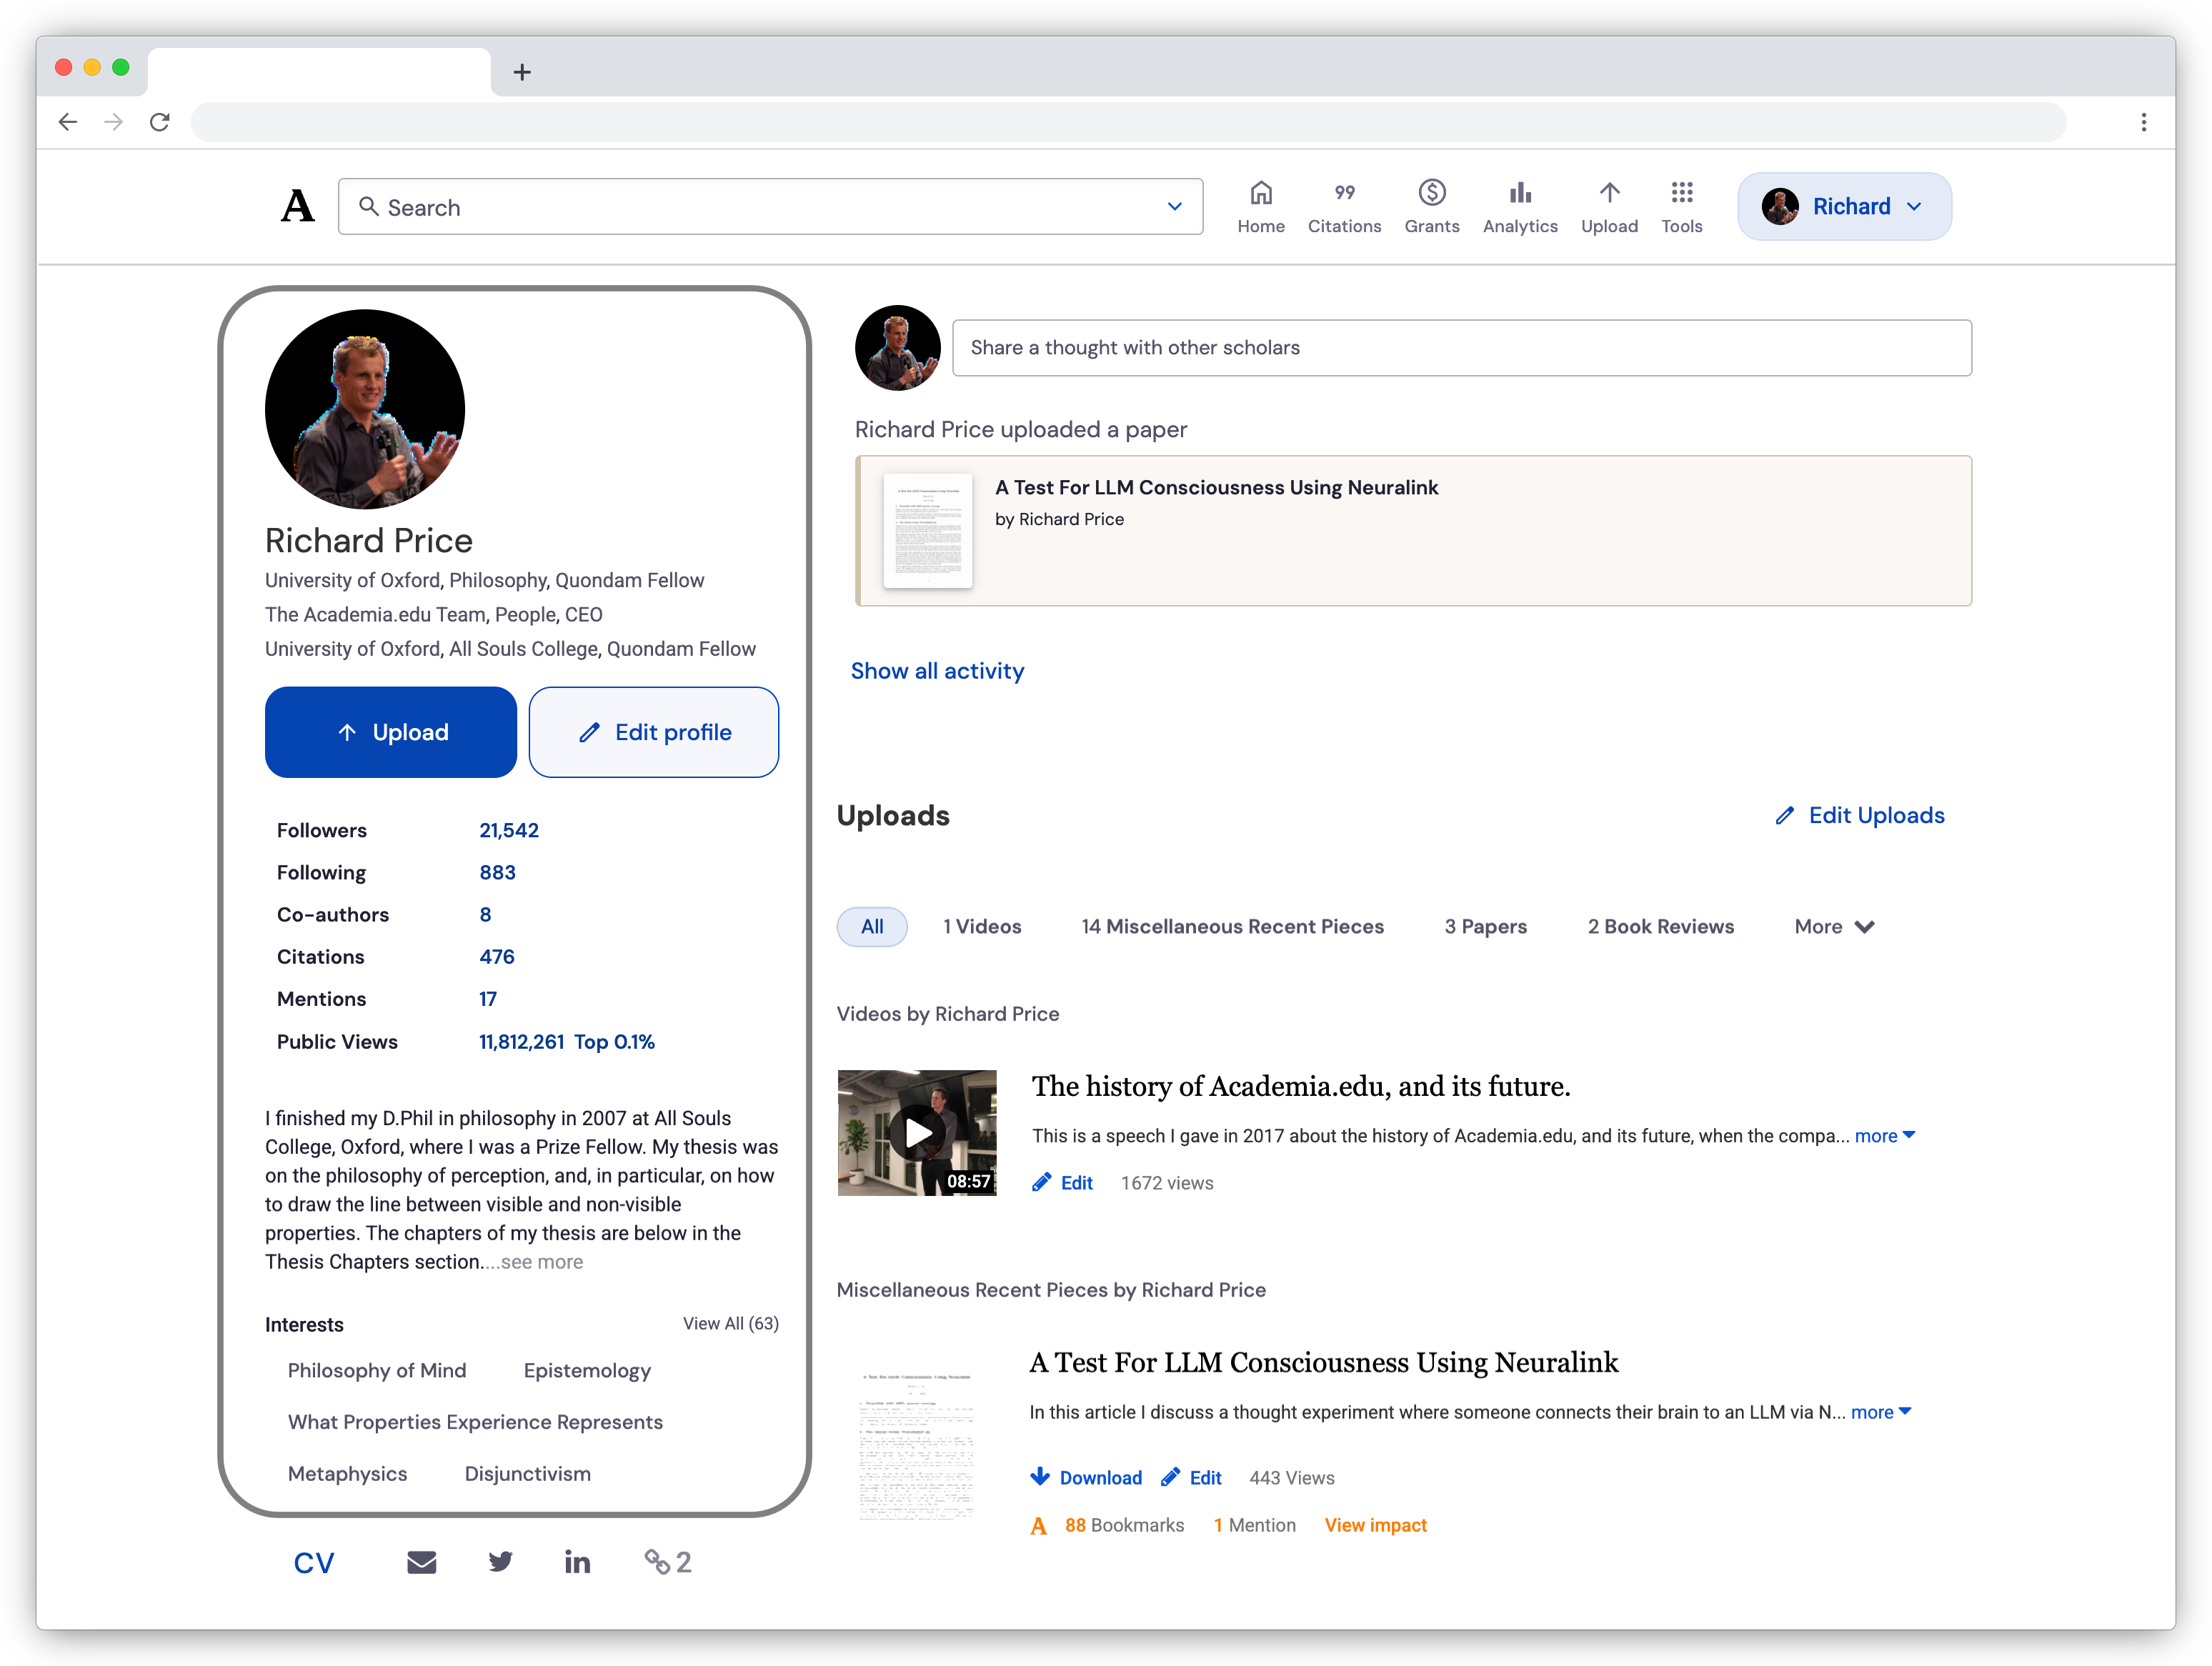The image size is (2212, 1666).
Task: Click the browser forward arrow
Action: point(114,122)
